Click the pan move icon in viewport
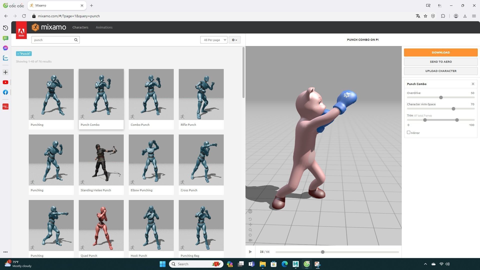This screenshot has width=480, height=270. [x=250, y=224]
